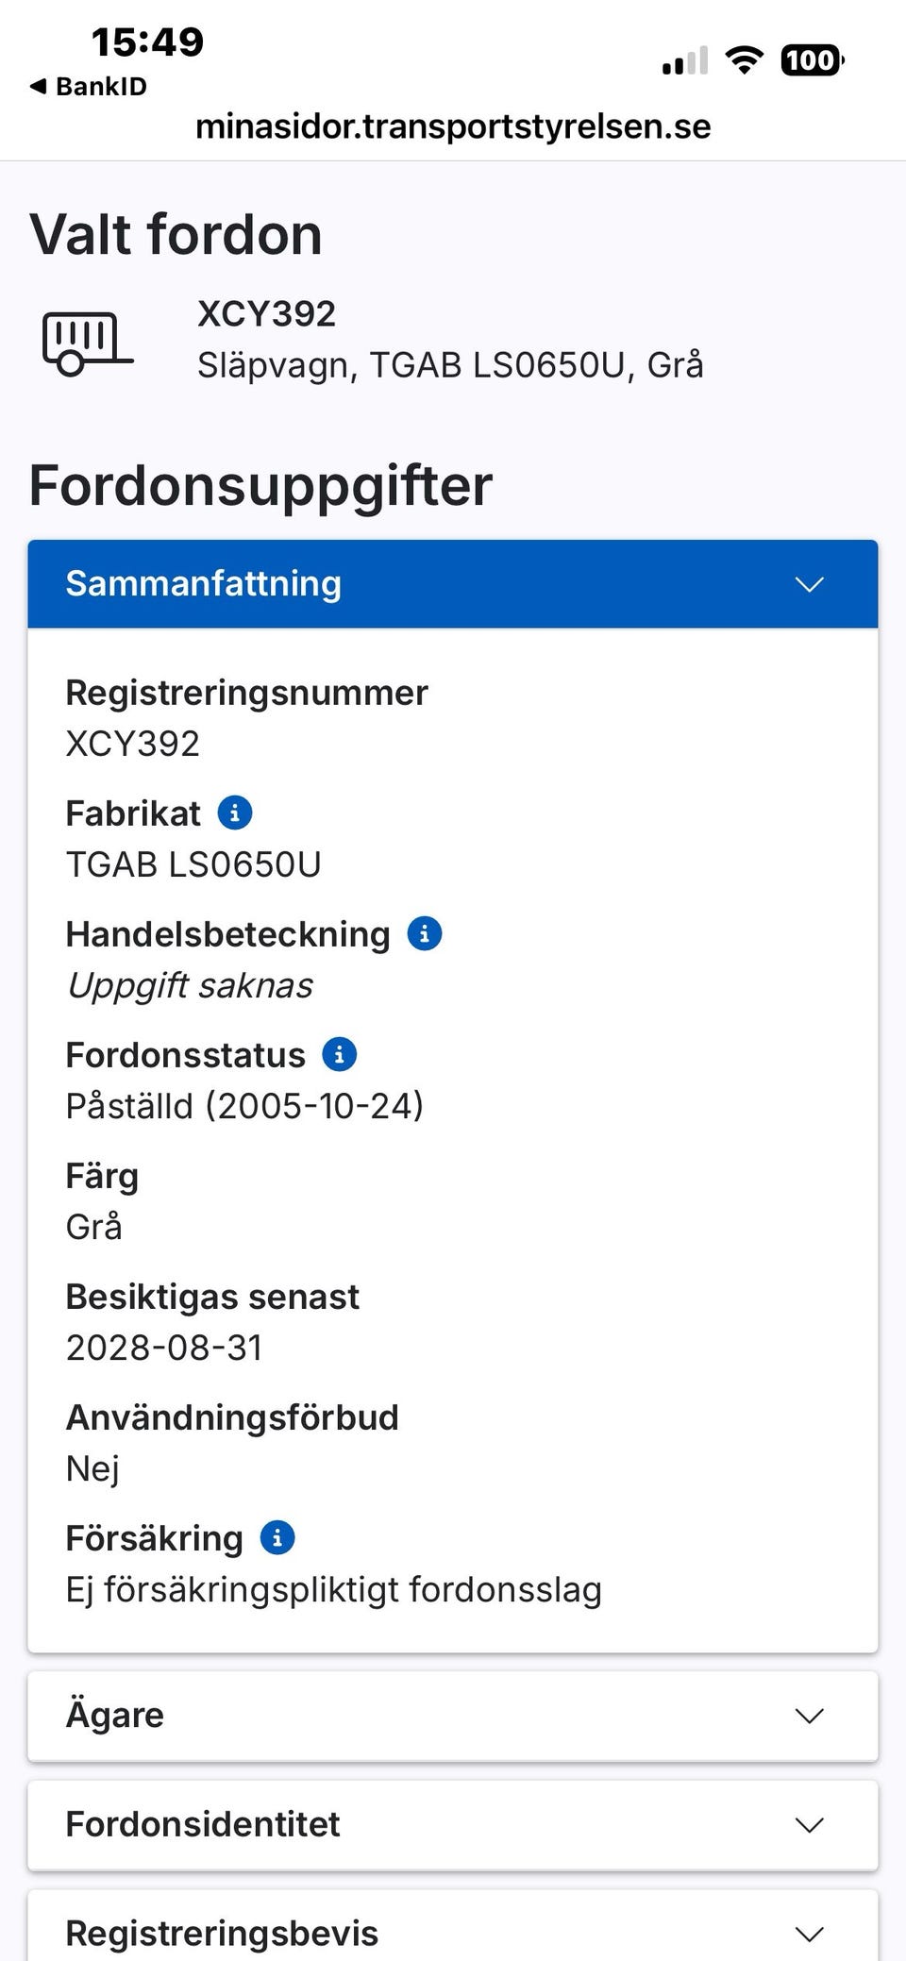The width and height of the screenshot is (906, 1961).
Task: Tap the Försäkring info icon
Action: click(277, 1537)
